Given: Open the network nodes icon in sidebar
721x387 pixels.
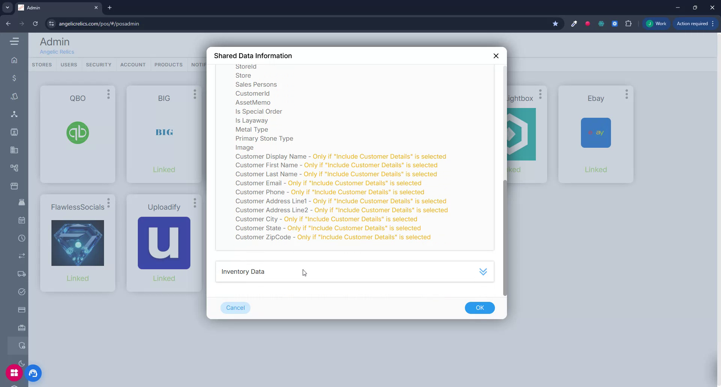Looking at the screenshot, I should pos(14,114).
